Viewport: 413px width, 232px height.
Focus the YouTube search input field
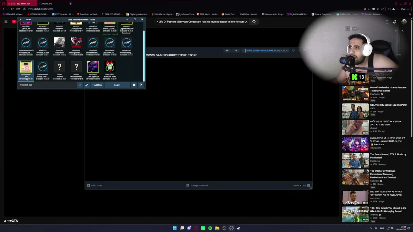pos(200,22)
